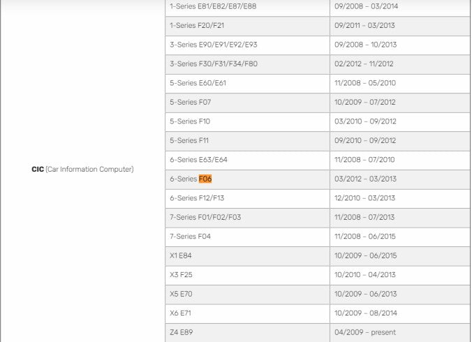Select the Z4 E89 model cell
The image size is (472, 342).
tap(181, 332)
